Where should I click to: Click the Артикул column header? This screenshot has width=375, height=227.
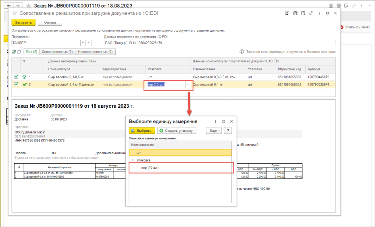(x=320, y=69)
